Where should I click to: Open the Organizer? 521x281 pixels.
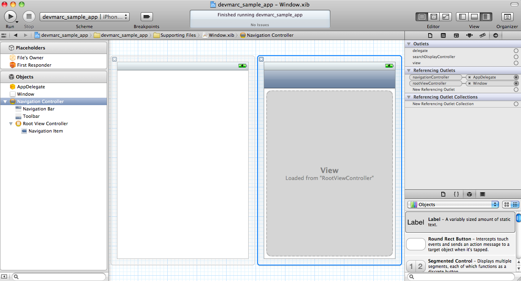507,16
